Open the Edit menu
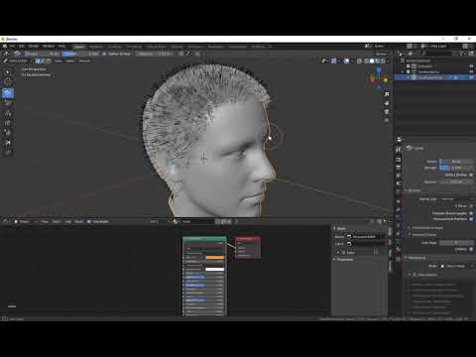 coord(22,47)
